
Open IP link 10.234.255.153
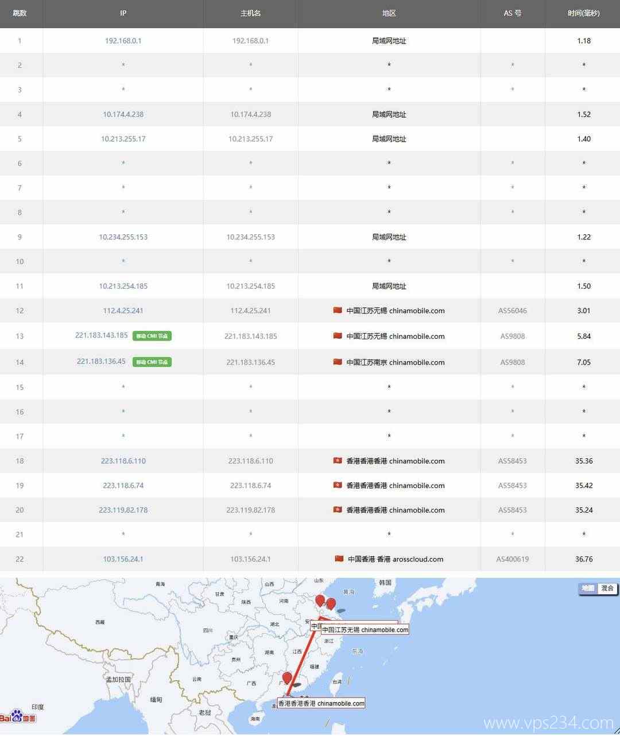tap(123, 237)
